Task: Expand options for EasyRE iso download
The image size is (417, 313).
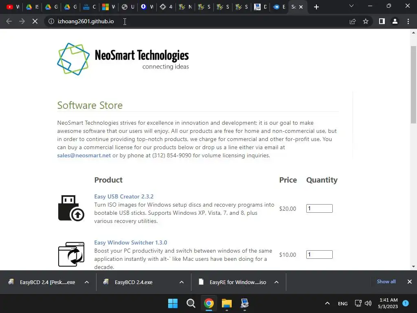Action: click(277, 282)
